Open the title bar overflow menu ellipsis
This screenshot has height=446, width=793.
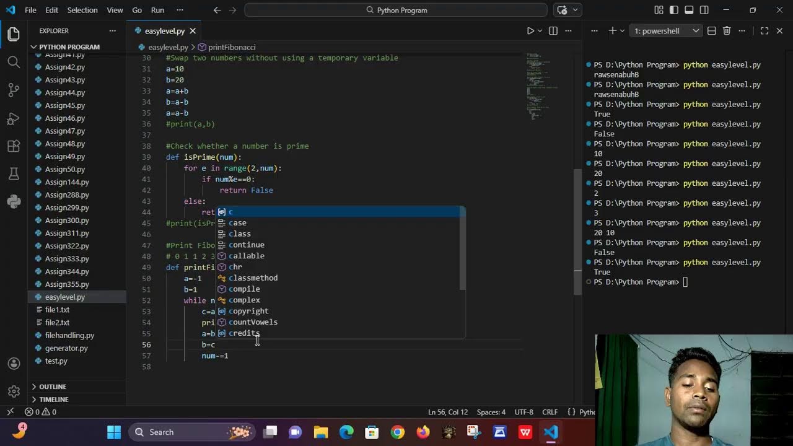[180, 10]
